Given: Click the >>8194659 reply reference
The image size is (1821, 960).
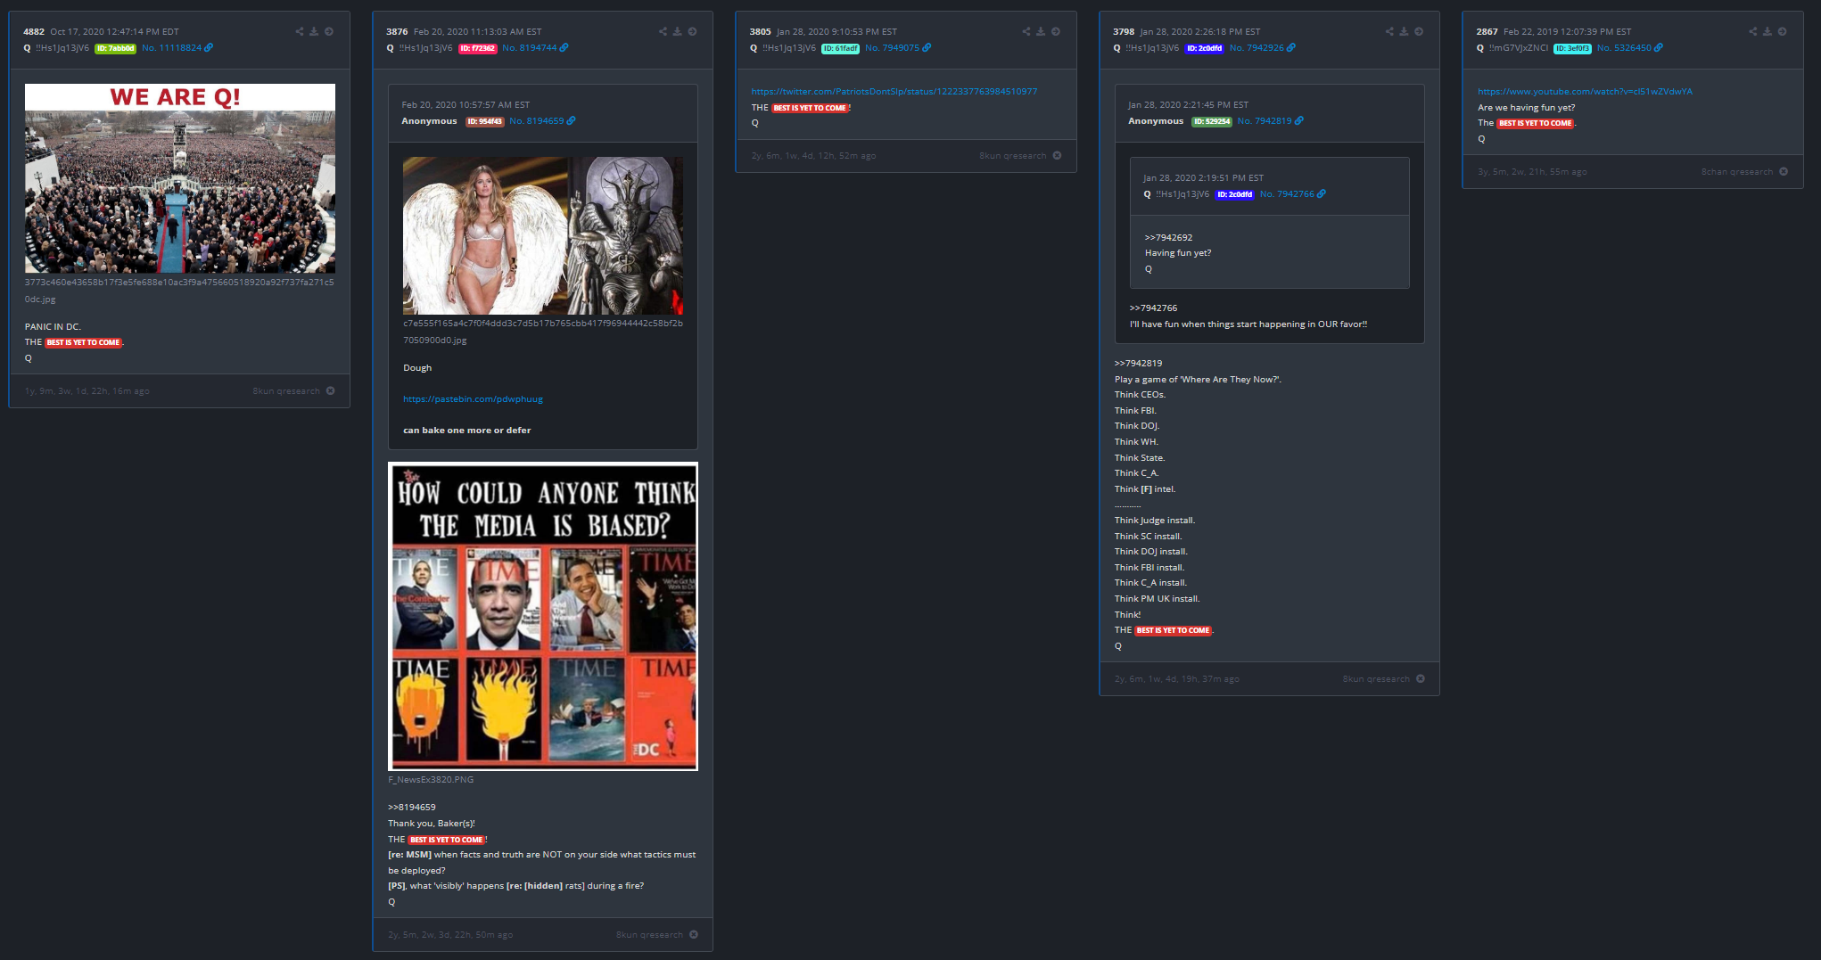Looking at the screenshot, I should tap(412, 808).
